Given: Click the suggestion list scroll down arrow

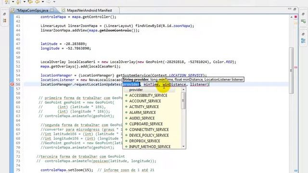Looking at the screenshot, I should point(183,146).
